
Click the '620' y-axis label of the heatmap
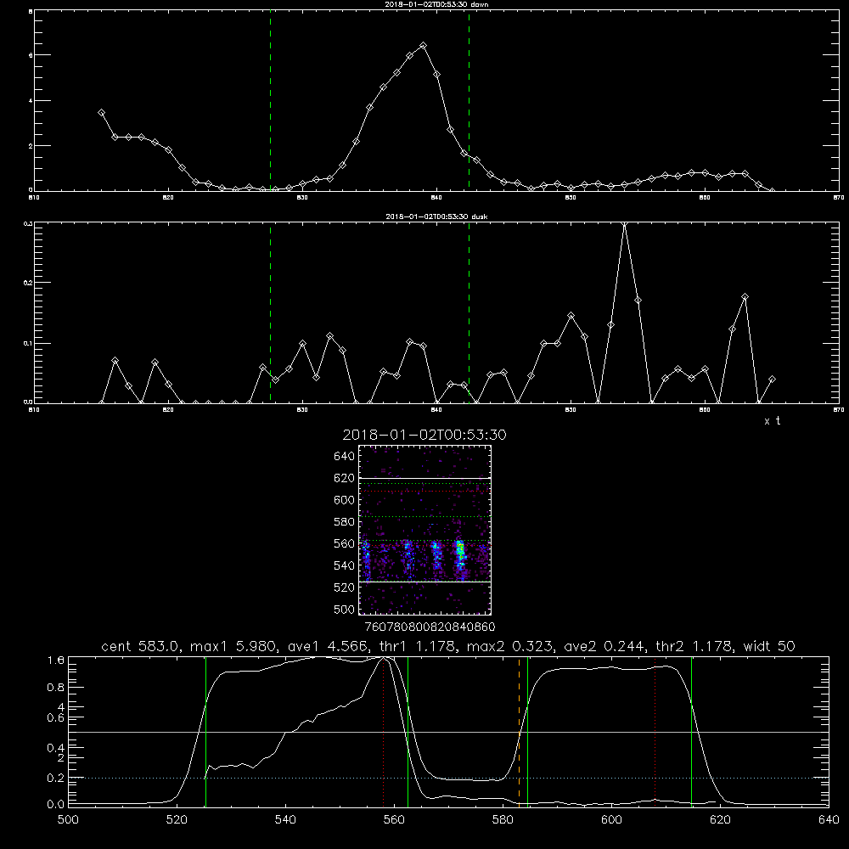click(345, 478)
